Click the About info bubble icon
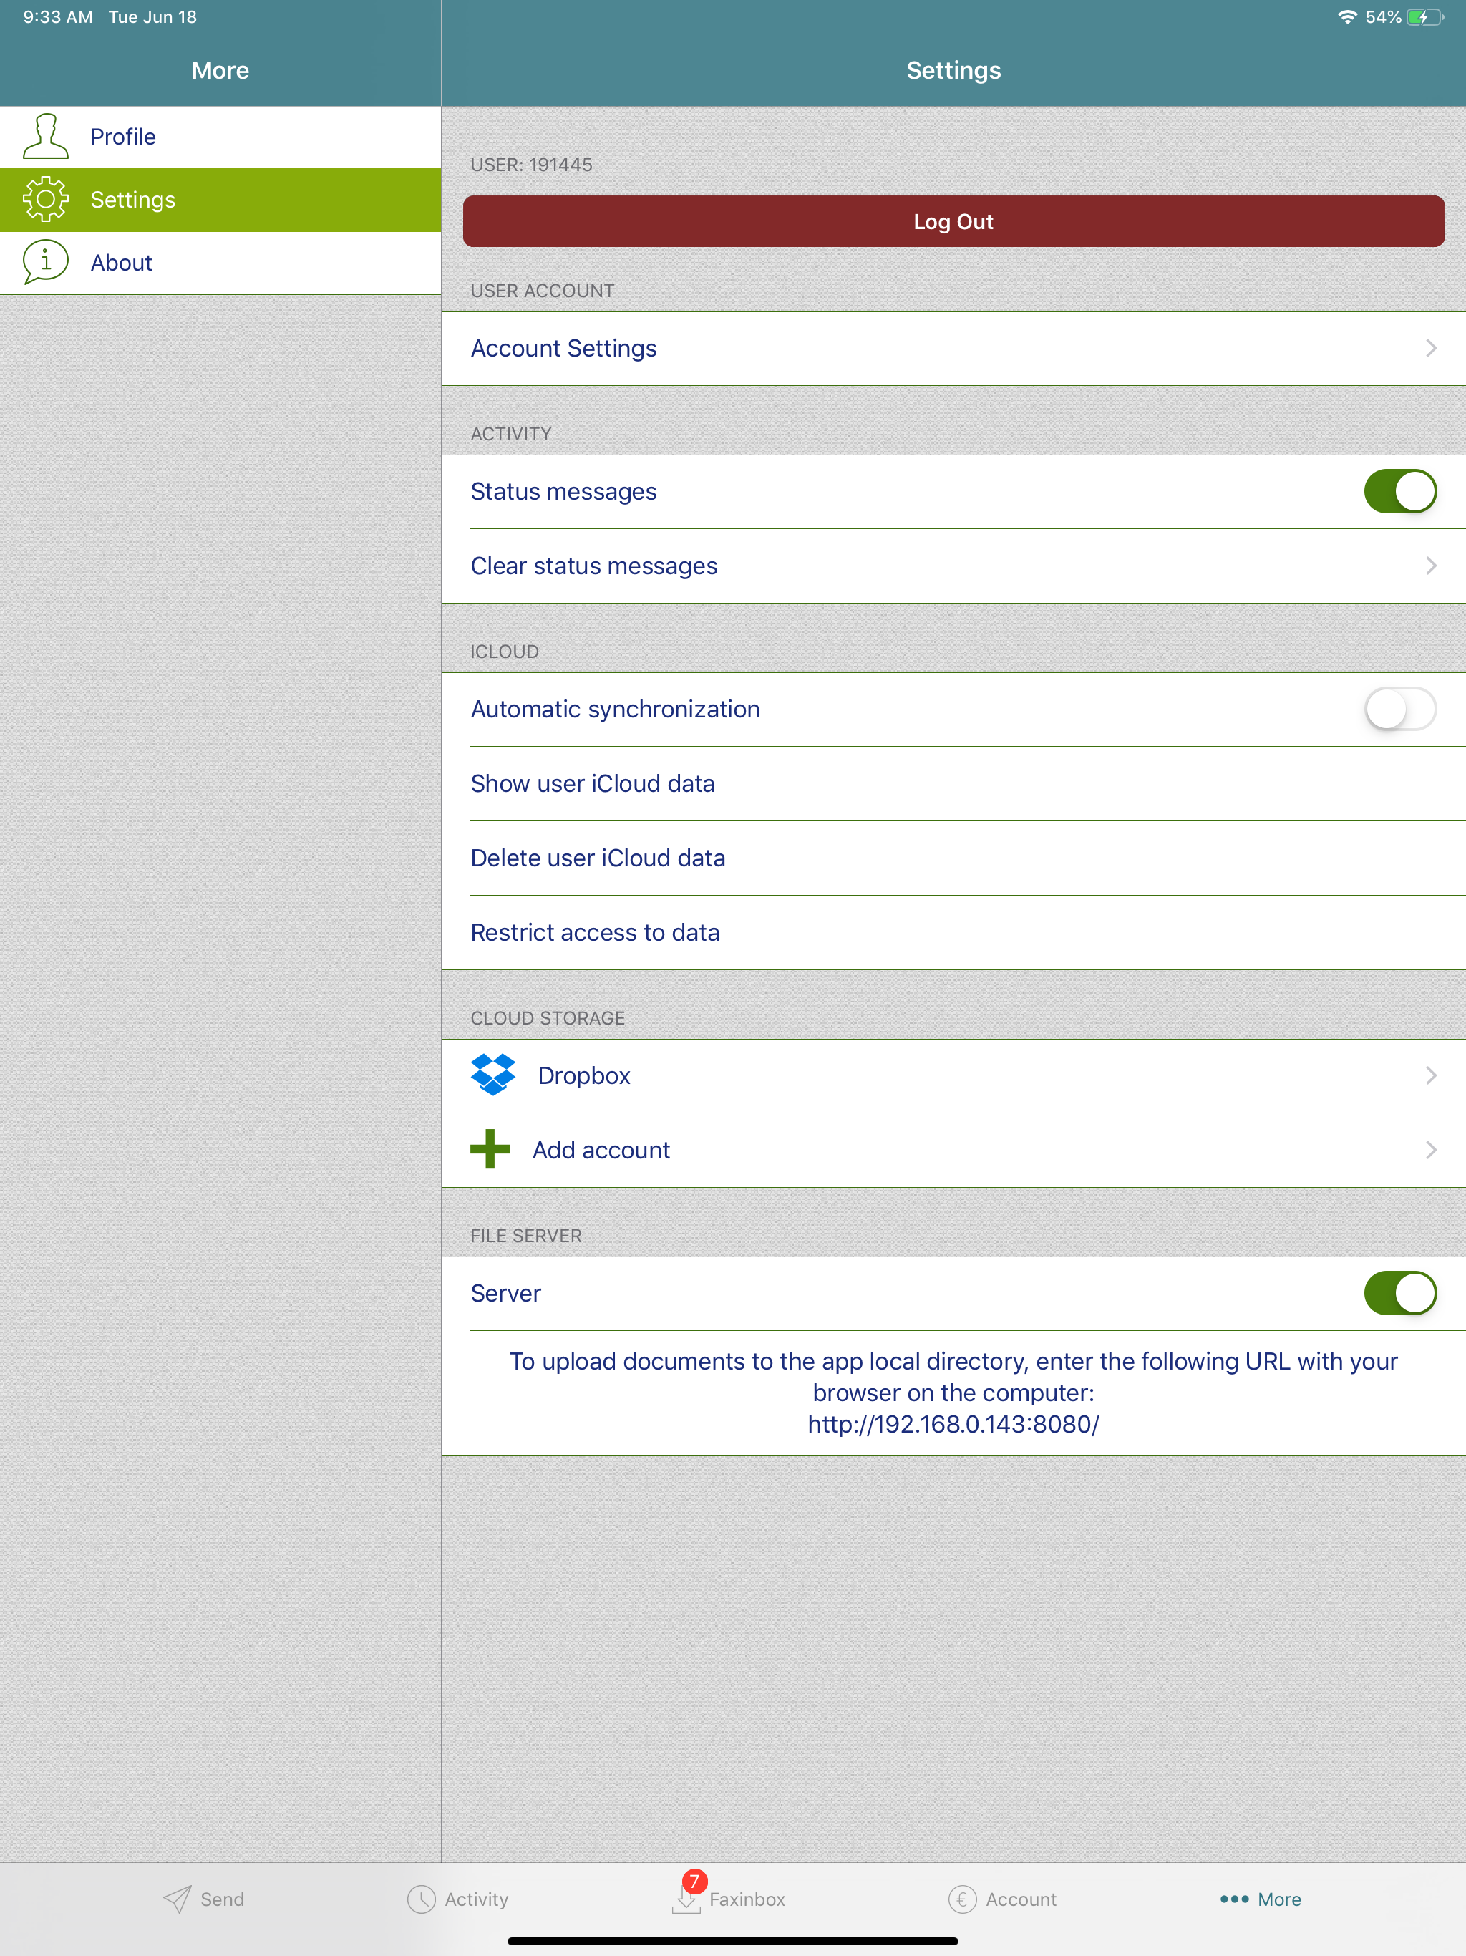This screenshot has width=1466, height=1956. (45, 262)
